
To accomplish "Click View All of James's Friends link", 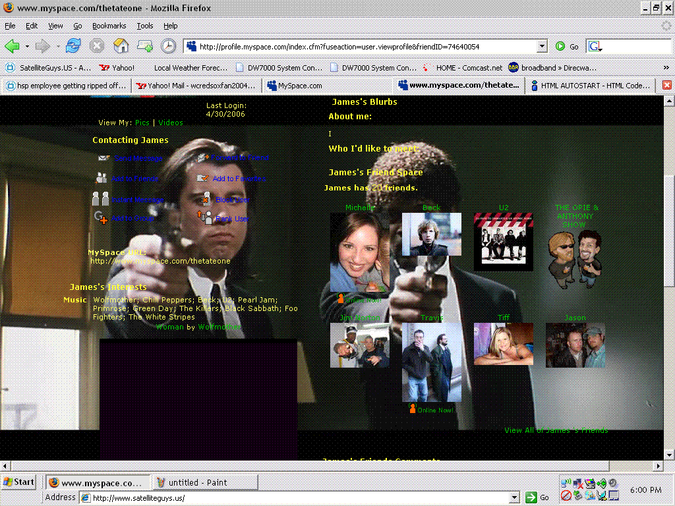I will pos(556,430).
